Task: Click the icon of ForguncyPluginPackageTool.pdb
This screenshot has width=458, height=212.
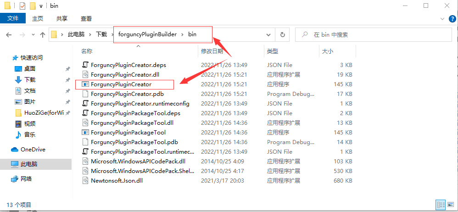Action: (85, 142)
